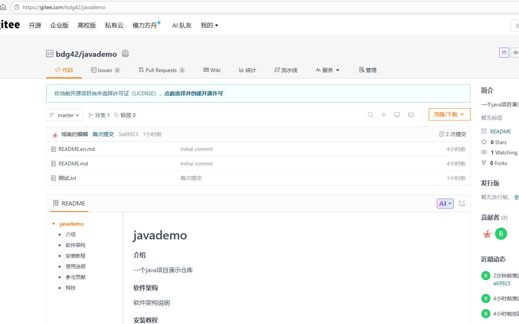The width and height of the screenshot is (519, 324).
Task: Click the icon left of 克隆/下载
Action: pos(411,115)
